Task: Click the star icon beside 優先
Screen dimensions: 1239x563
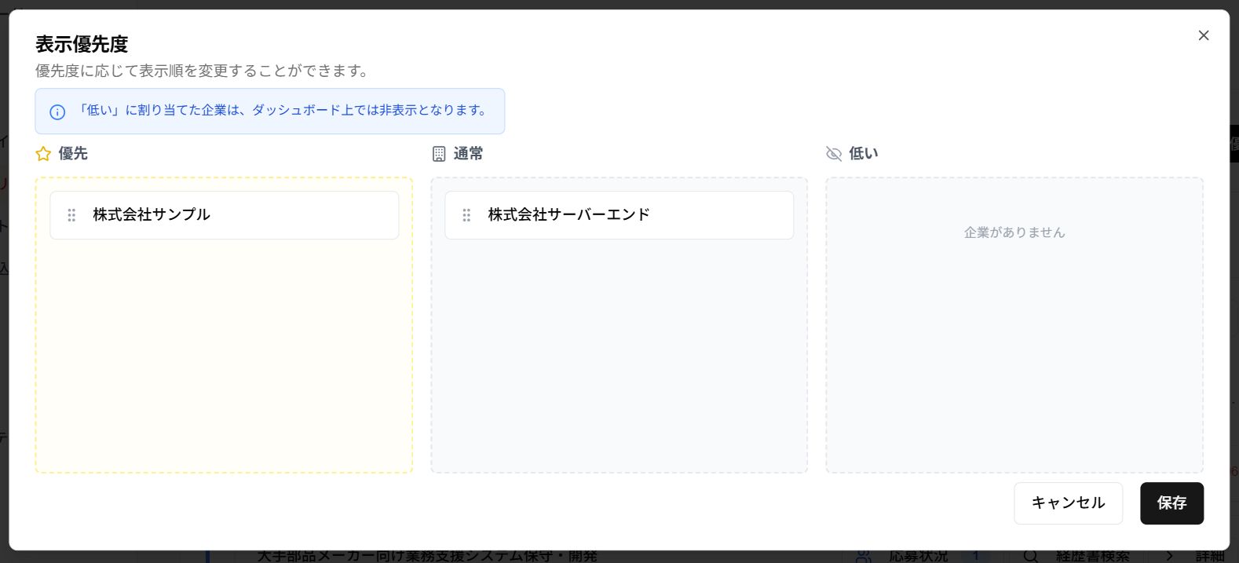Action: tap(43, 154)
